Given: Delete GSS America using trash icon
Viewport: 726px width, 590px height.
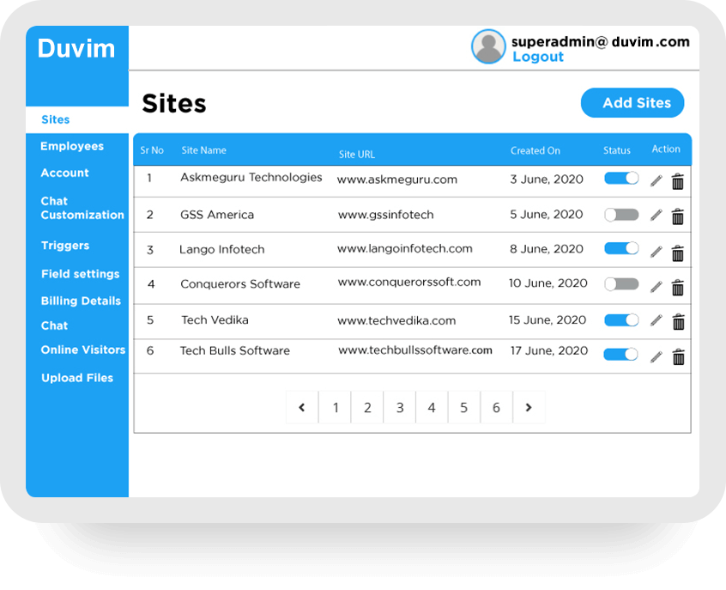Looking at the screenshot, I should [x=678, y=216].
